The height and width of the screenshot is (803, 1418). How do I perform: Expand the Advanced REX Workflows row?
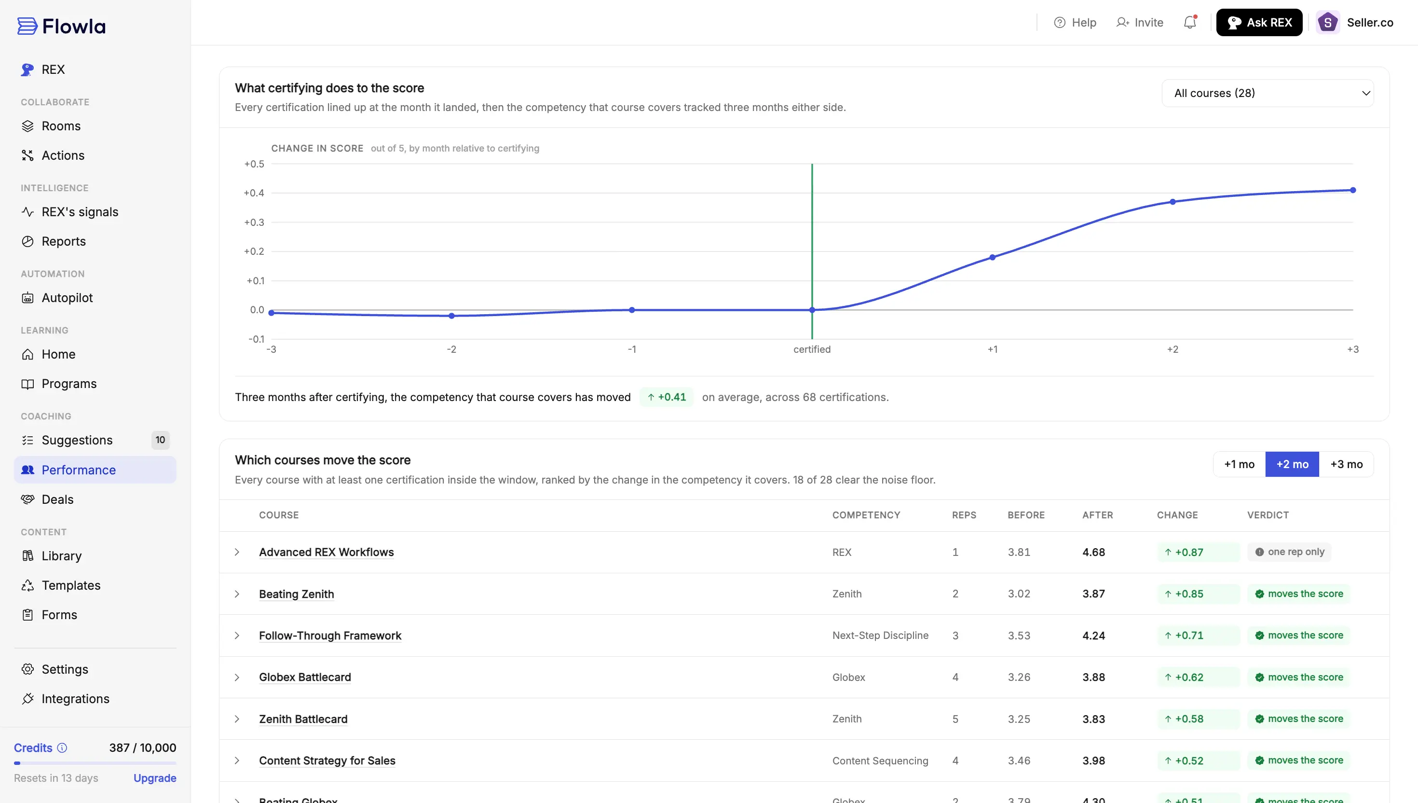237,552
